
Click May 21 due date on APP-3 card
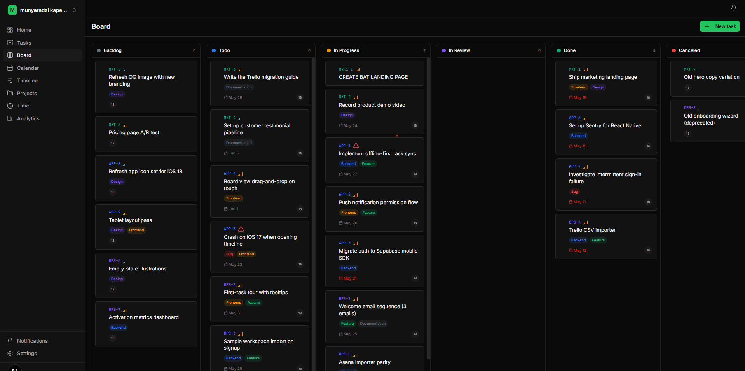point(348,278)
